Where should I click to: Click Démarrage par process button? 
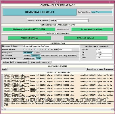click(38, 20)
